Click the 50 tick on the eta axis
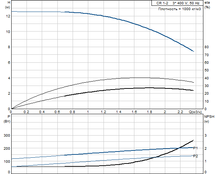This screenshot has height=174, width=215. pos(206,70)
